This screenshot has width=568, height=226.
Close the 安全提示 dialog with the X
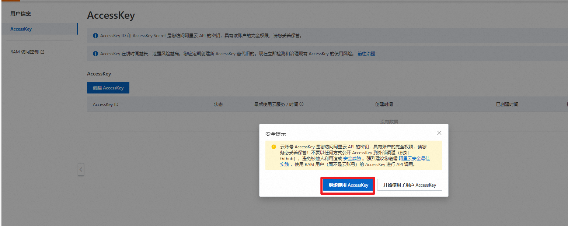[x=439, y=133]
